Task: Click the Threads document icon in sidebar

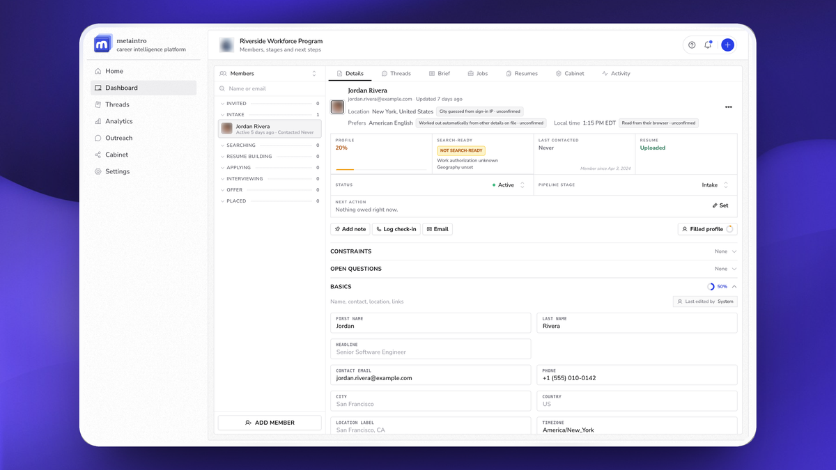Action: 98,104
